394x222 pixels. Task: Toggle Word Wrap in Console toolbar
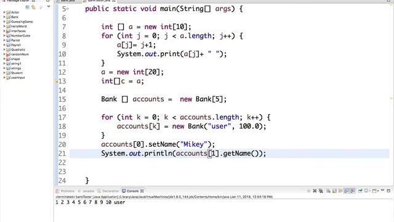pyautogui.click(x=340, y=191)
